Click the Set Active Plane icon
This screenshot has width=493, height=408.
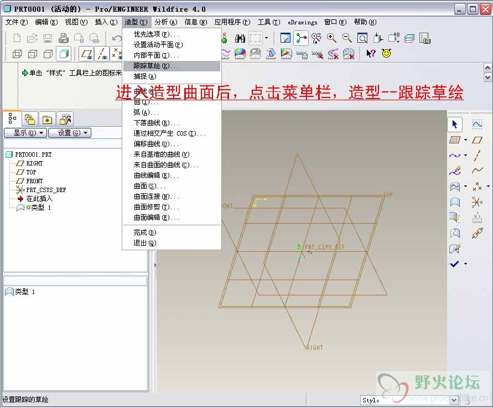[455, 140]
